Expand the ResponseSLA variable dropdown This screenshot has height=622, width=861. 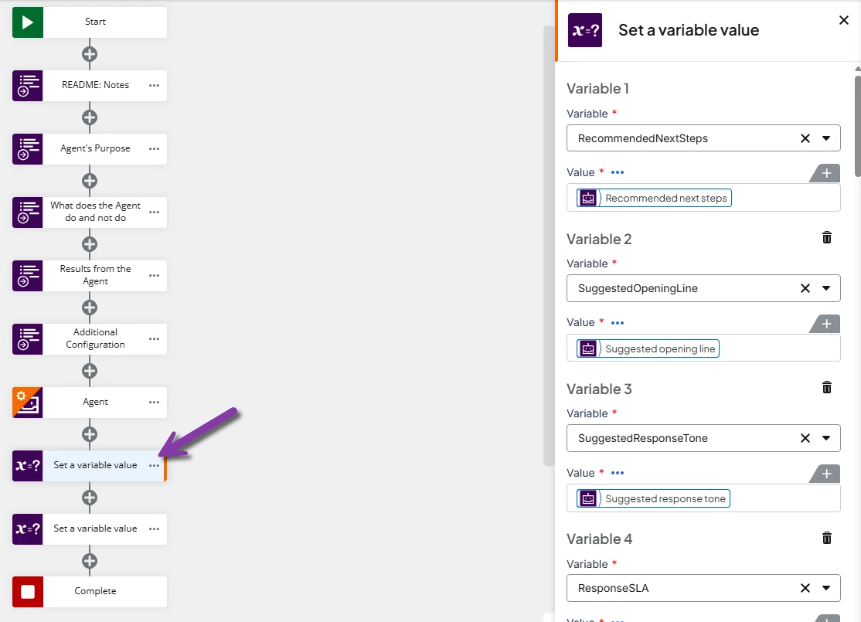[x=826, y=588]
